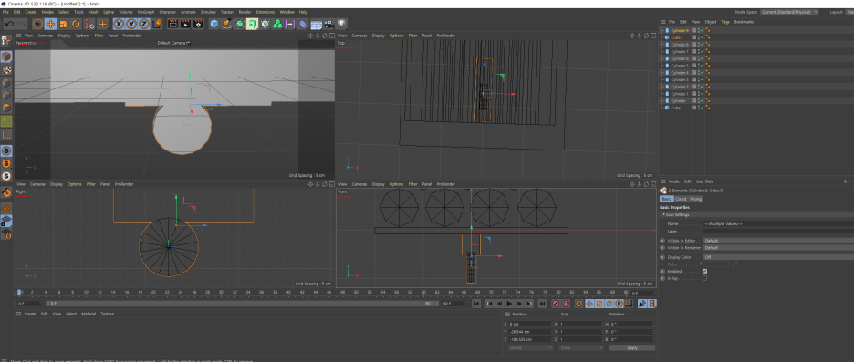Screen dimensions: 854x362
Task: Toggle the Y axis lock
Action: tap(131, 24)
